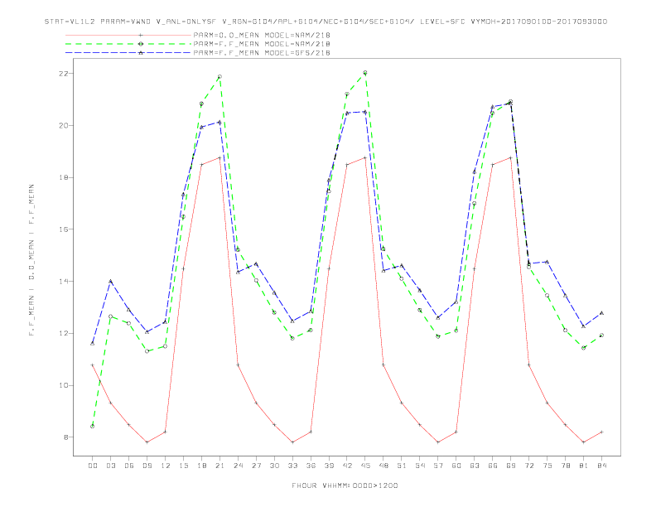Image resolution: width=656 pixels, height=507 pixels.
Task: Click the red plus data point at hour 84
Action: coord(601,432)
